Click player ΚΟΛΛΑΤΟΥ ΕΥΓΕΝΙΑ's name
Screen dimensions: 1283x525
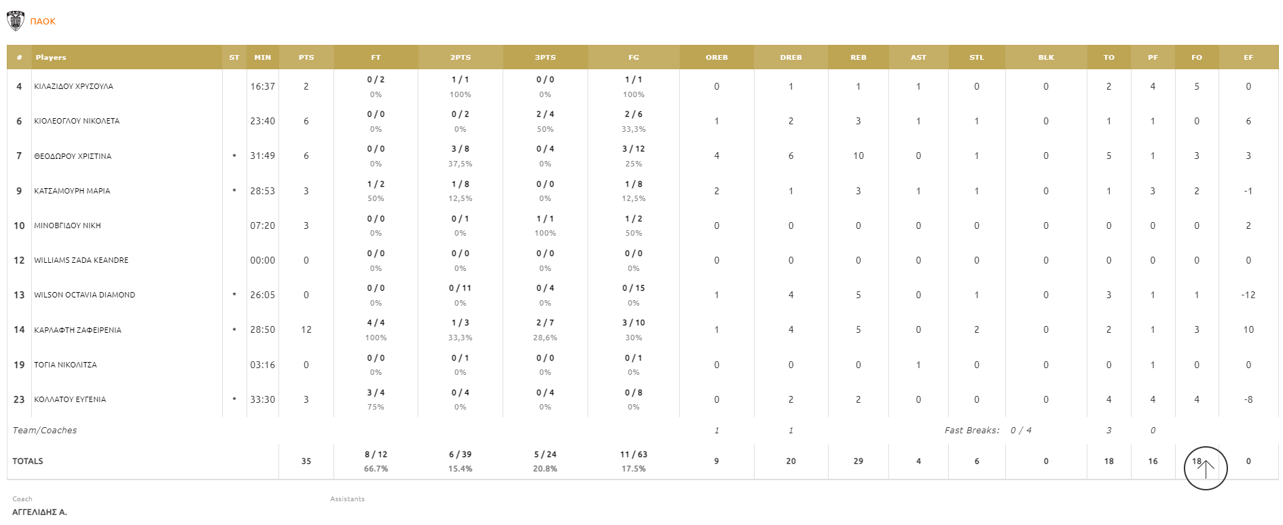(x=70, y=399)
